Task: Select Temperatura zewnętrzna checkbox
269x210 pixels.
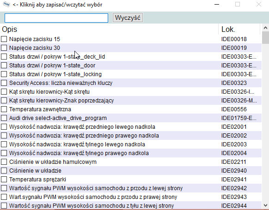Action: pos(4,109)
